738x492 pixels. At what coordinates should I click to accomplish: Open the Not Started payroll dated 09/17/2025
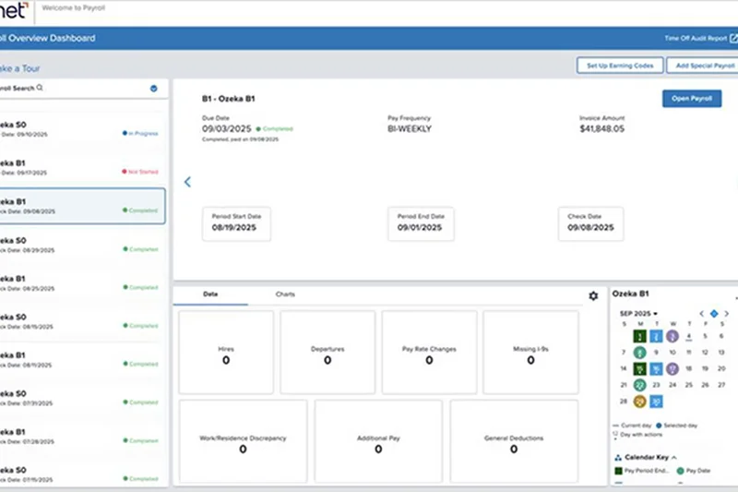(x=82, y=168)
